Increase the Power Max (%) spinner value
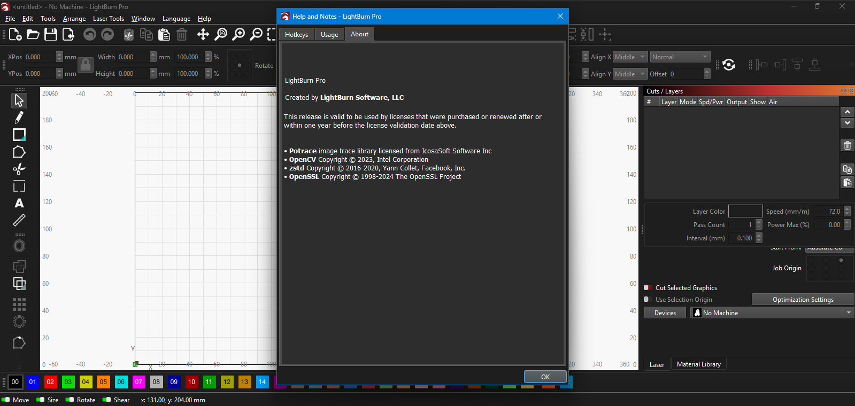Viewport: 855px width, 406px height. click(847, 222)
